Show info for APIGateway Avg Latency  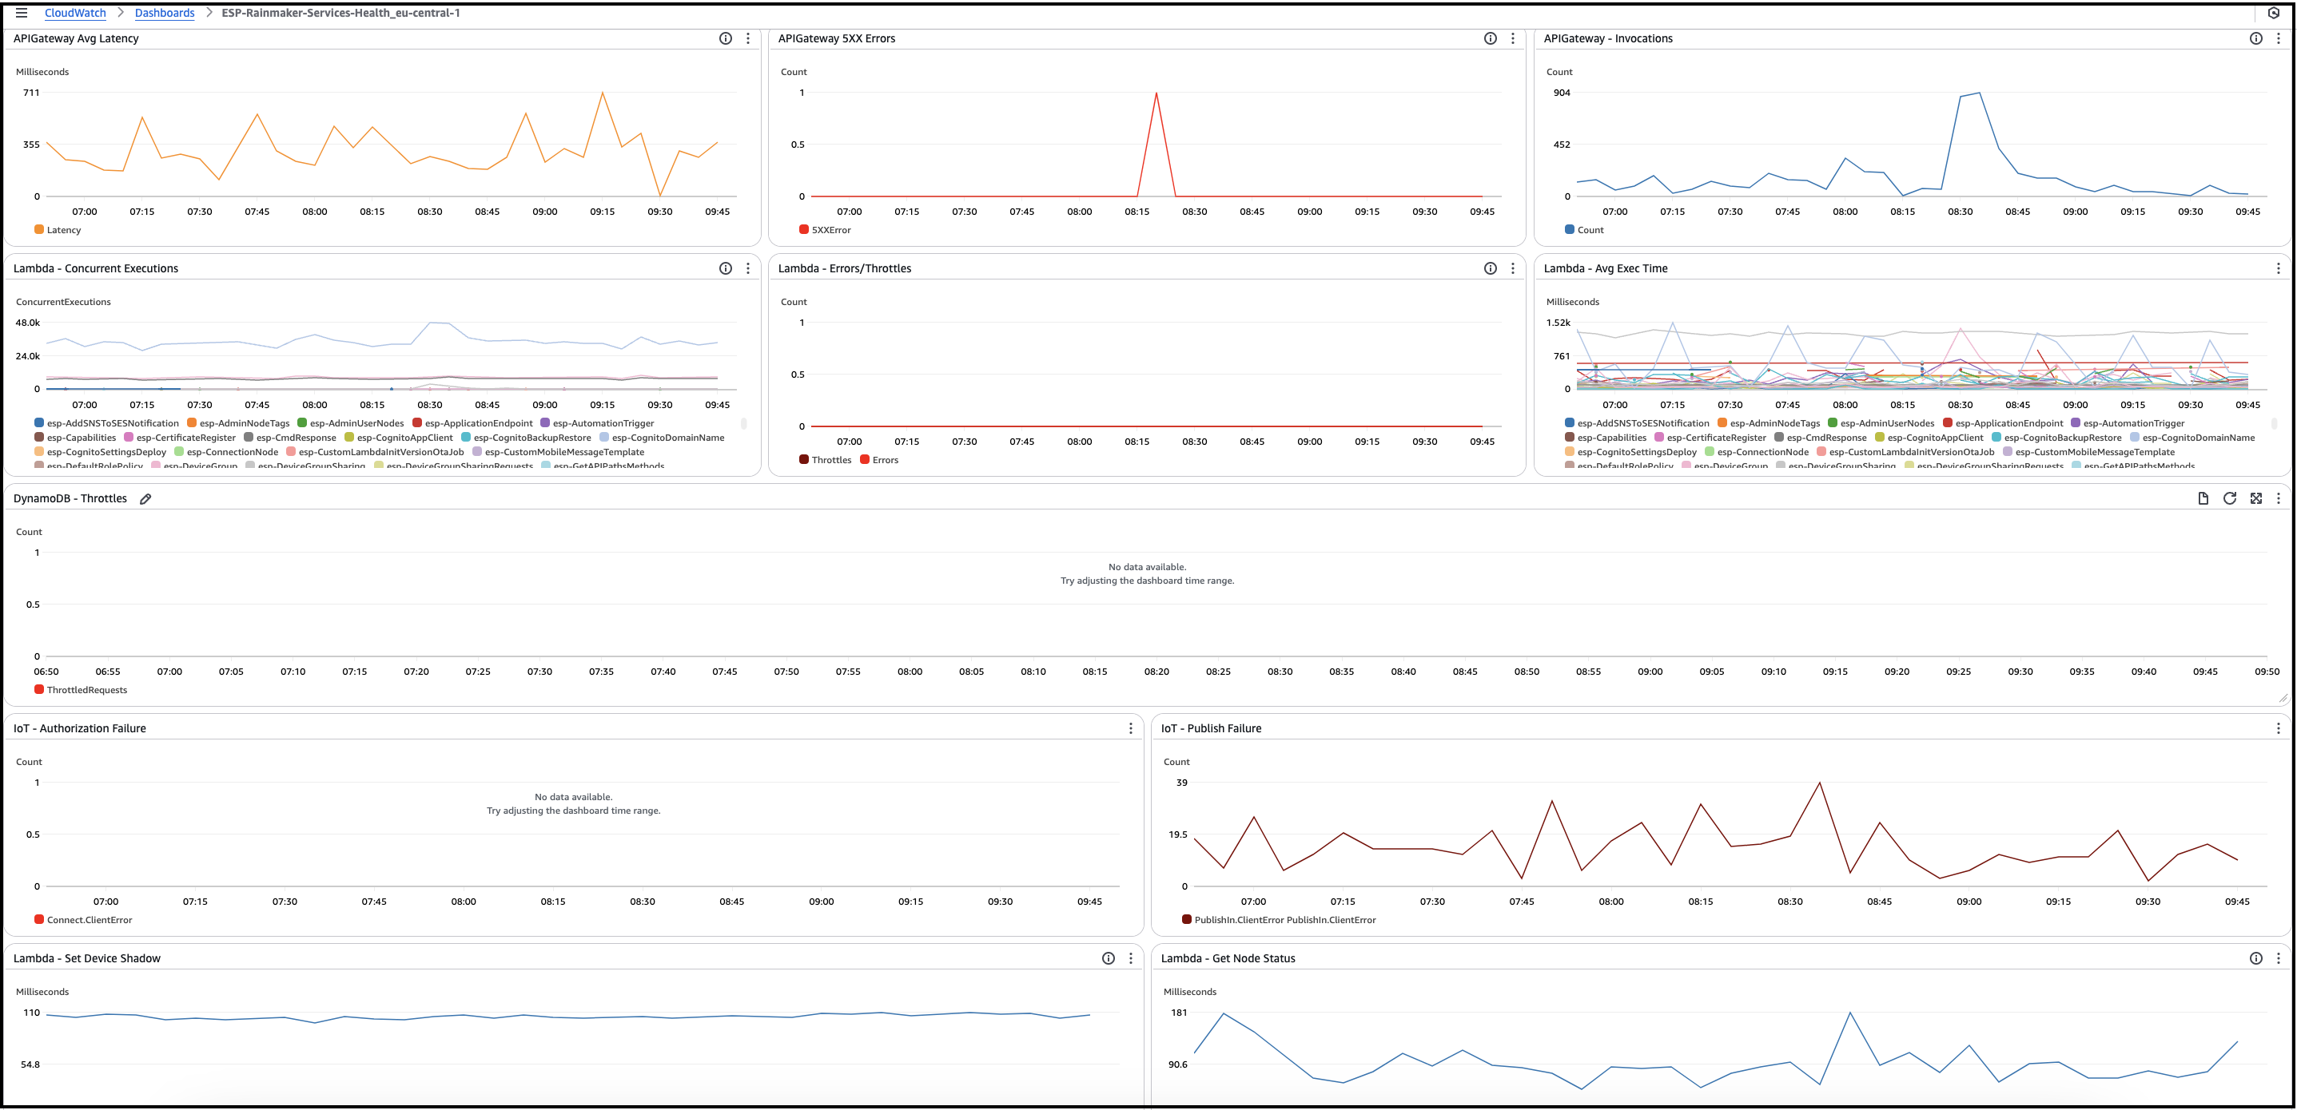[x=725, y=38]
